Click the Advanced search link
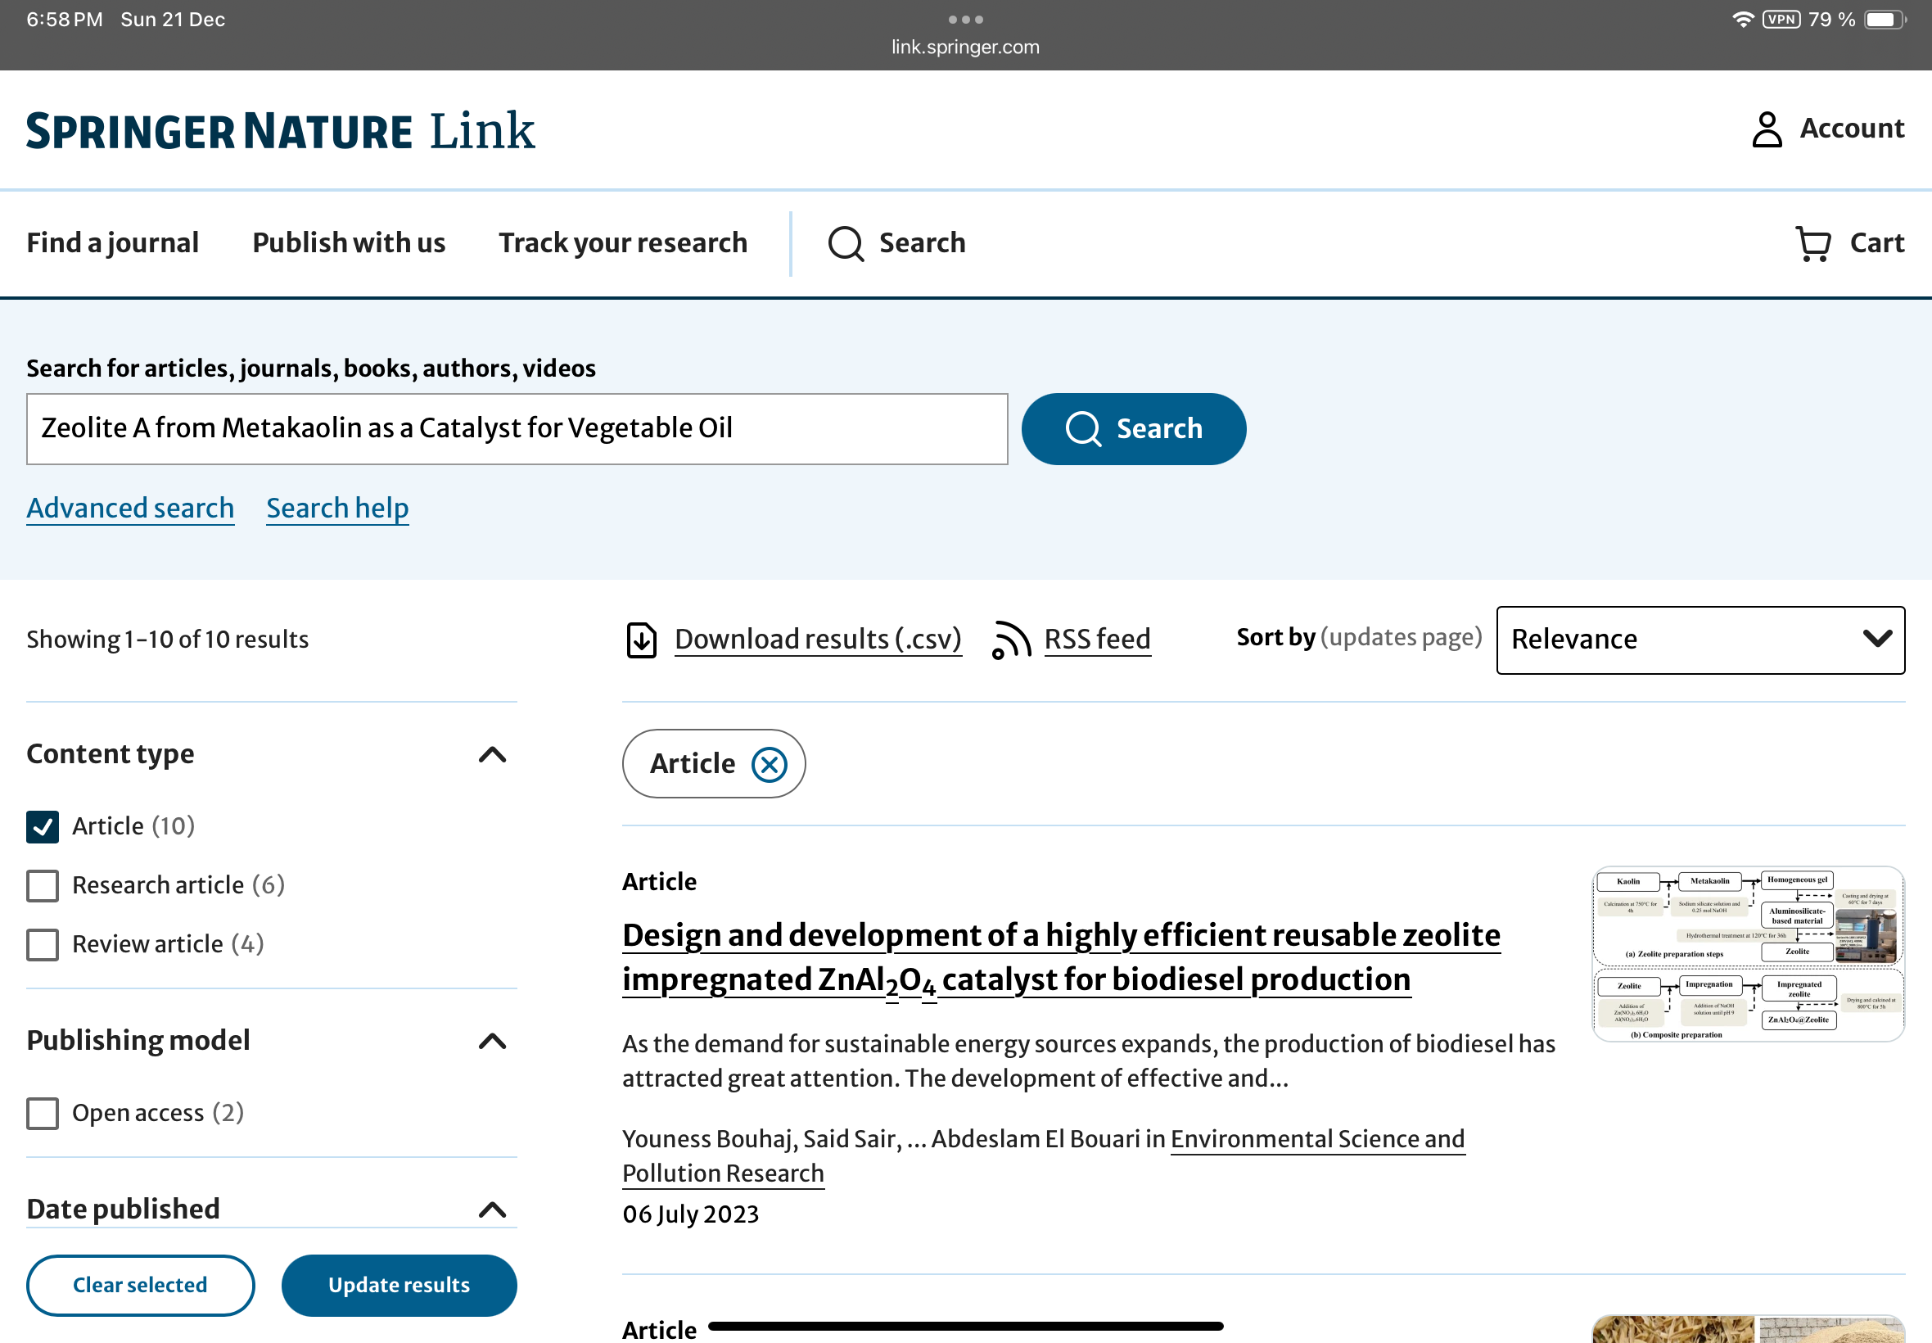Screen dimensions: 1932x1343 pyautogui.click(x=130, y=509)
